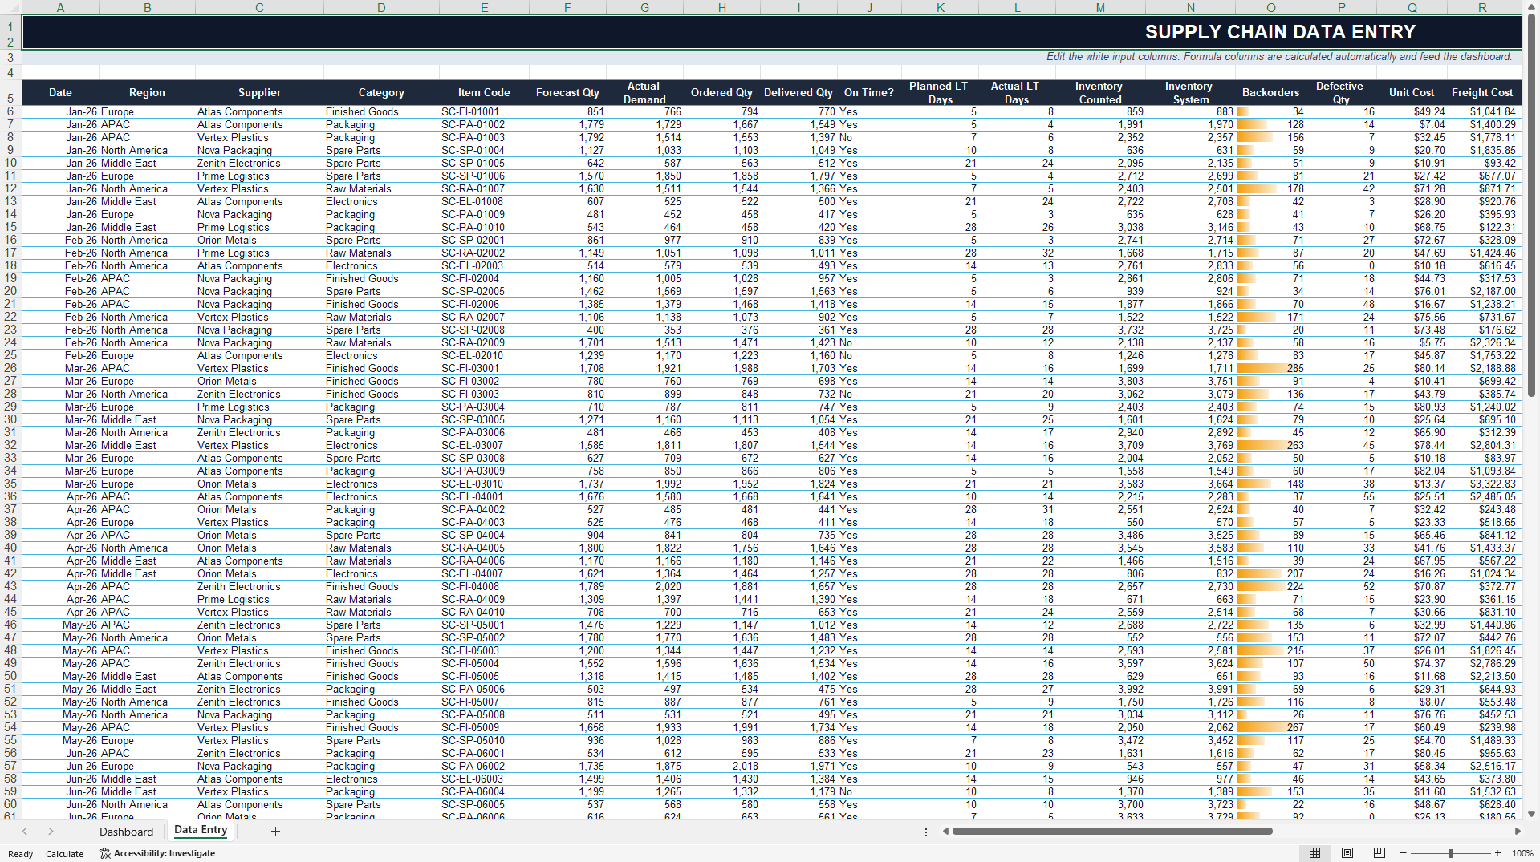1540x862 pixels.
Task: Switch to Page Layout view icon
Action: click(1347, 853)
